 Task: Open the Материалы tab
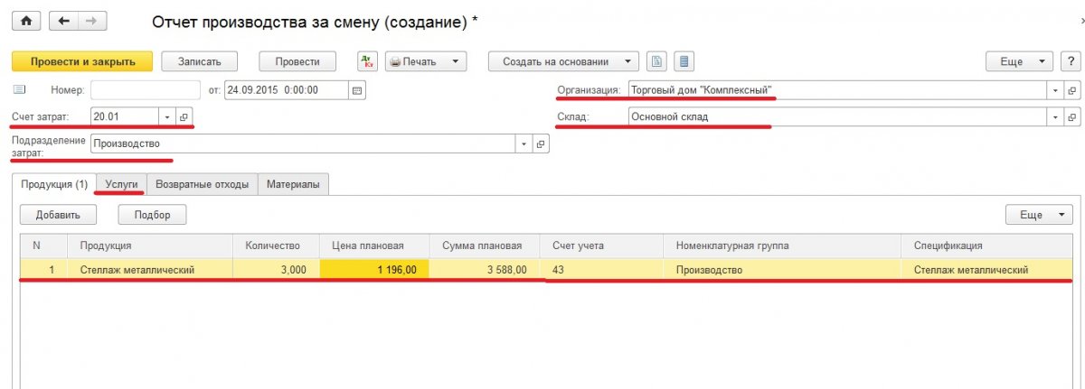293,184
